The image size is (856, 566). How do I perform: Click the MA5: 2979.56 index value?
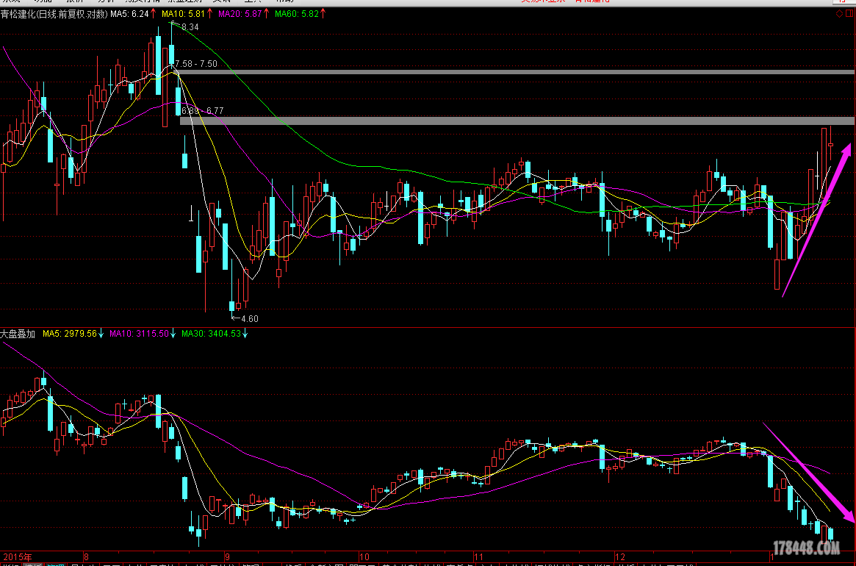(69, 334)
